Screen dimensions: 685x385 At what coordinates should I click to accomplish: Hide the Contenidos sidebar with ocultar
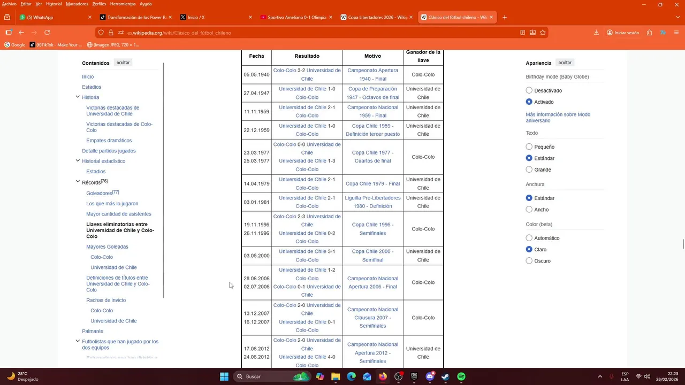[123, 63]
